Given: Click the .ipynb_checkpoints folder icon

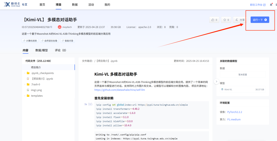Looking at the screenshot, I should pos(28,73).
